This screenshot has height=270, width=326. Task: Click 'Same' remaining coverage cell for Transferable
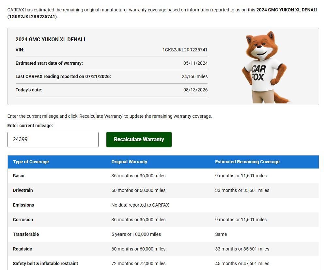click(x=221, y=234)
